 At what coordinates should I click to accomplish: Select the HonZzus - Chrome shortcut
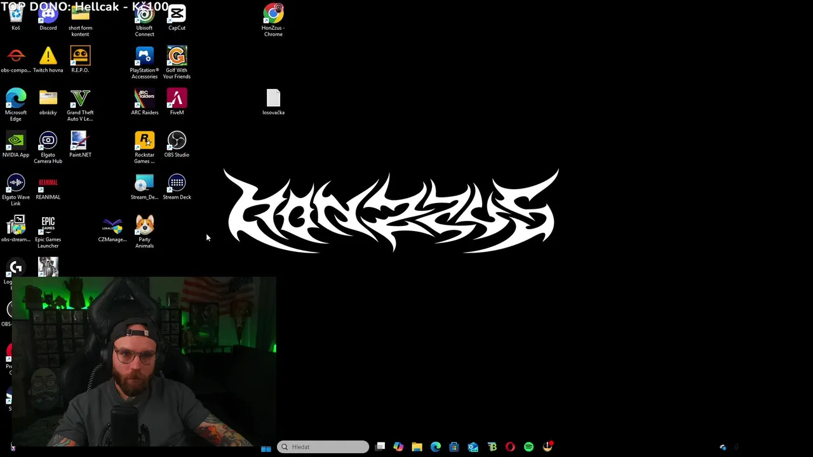(x=273, y=21)
